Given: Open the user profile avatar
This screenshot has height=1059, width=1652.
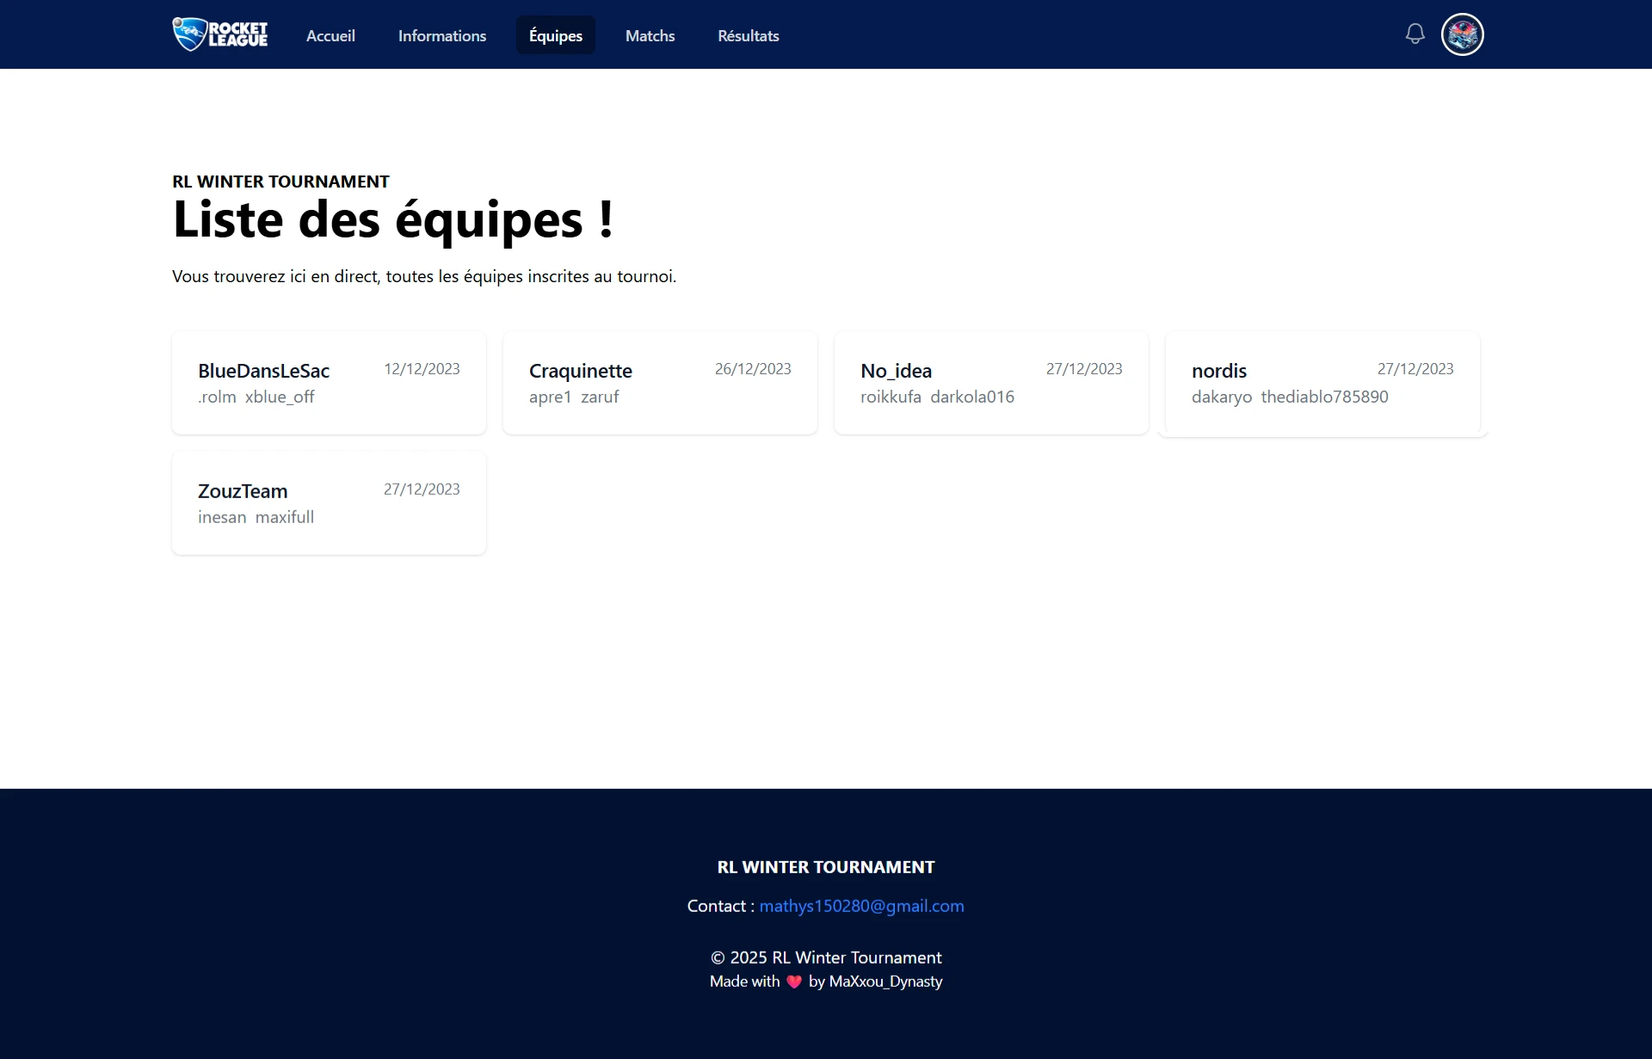Looking at the screenshot, I should tap(1462, 34).
